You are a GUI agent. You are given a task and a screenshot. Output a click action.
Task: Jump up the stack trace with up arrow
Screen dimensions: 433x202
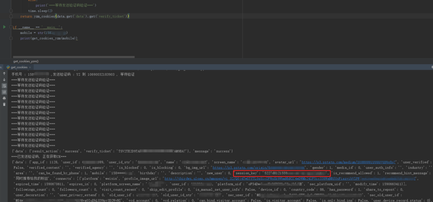coord(4,74)
